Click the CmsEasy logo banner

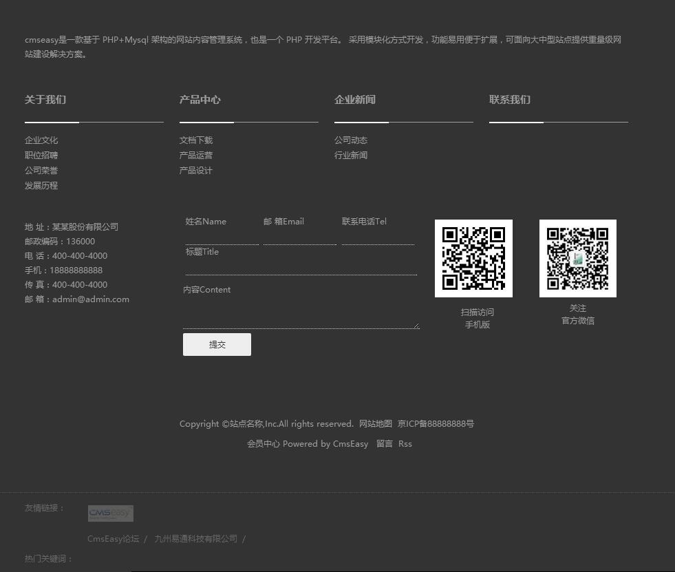(110, 513)
